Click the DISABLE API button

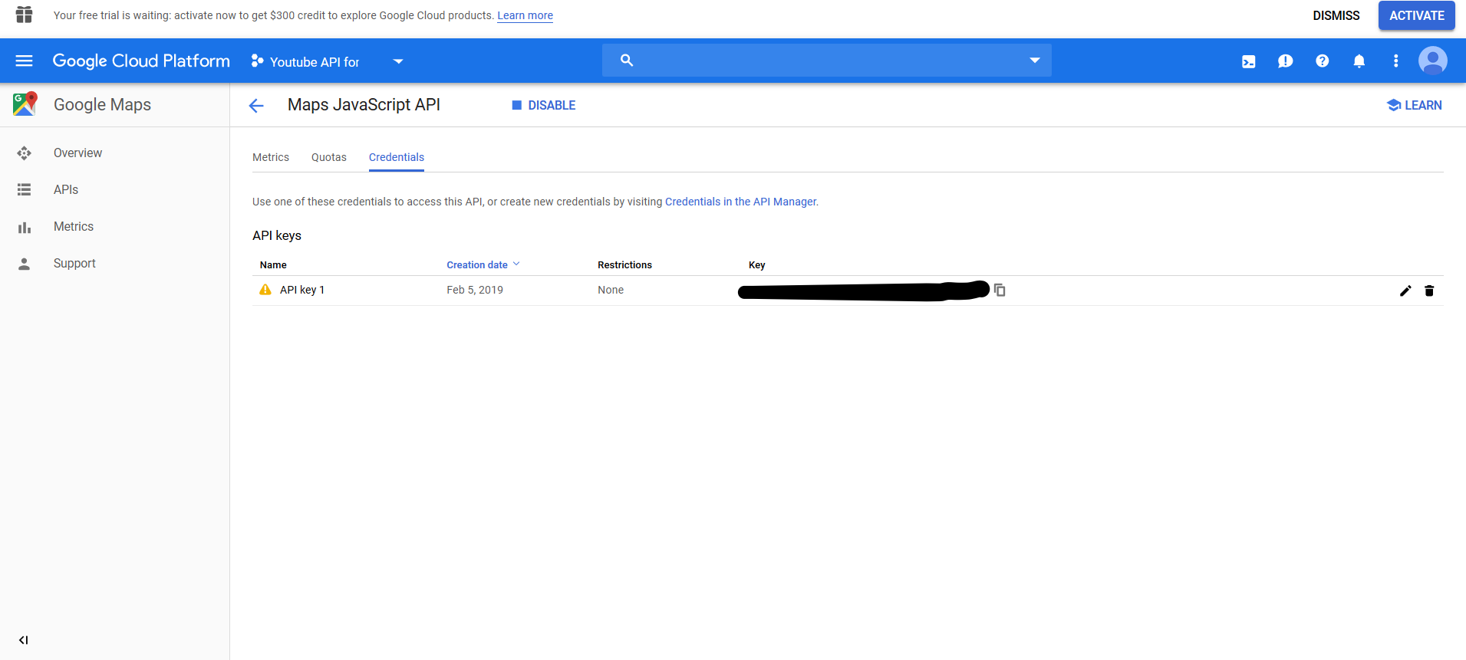[543, 105]
